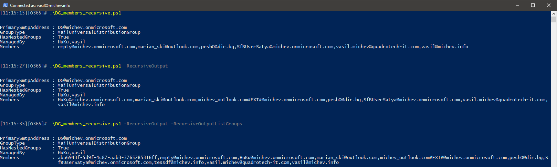Viewport: 557px width, 167px height.
Task: Click the wrapped vasil@michev.info line in the second result
Action: pos(81,104)
